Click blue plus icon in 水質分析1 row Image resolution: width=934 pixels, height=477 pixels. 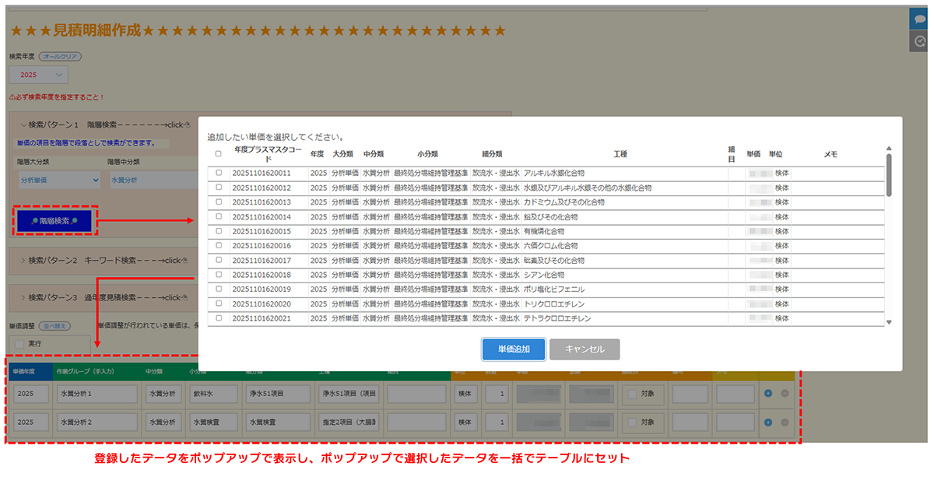[x=768, y=394]
